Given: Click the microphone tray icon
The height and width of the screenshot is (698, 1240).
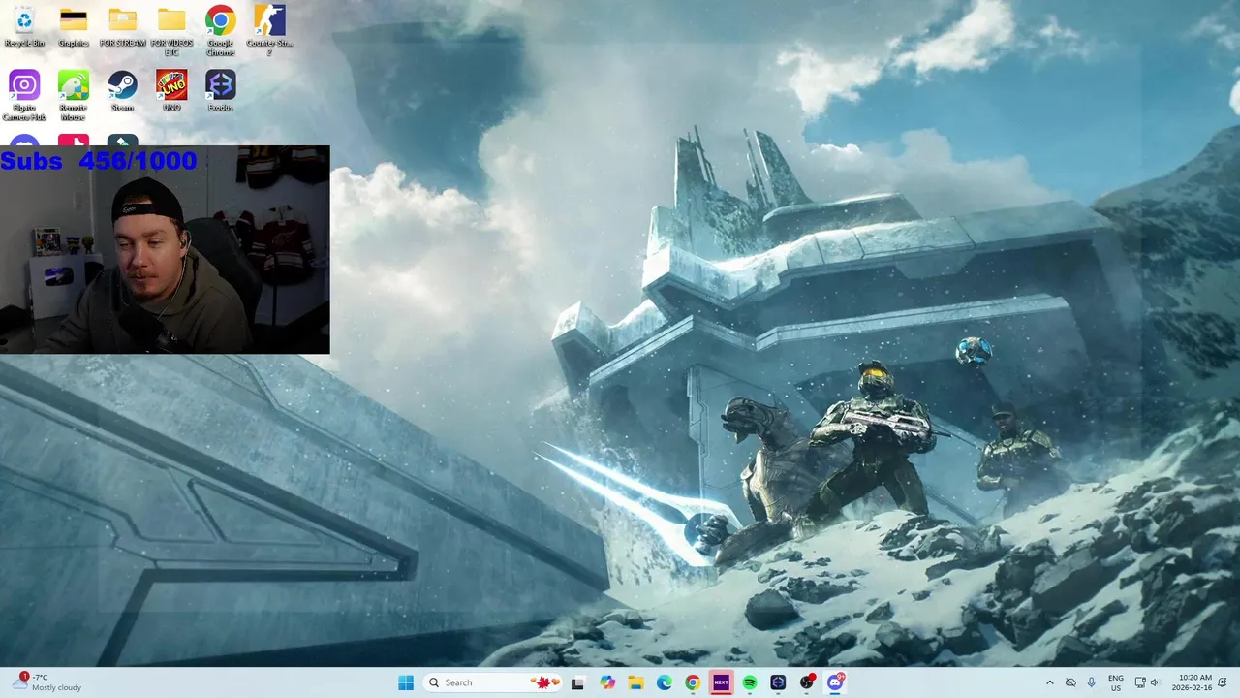Looking at the screenshot, I should pyautogui.click(x=1092, y=682).
